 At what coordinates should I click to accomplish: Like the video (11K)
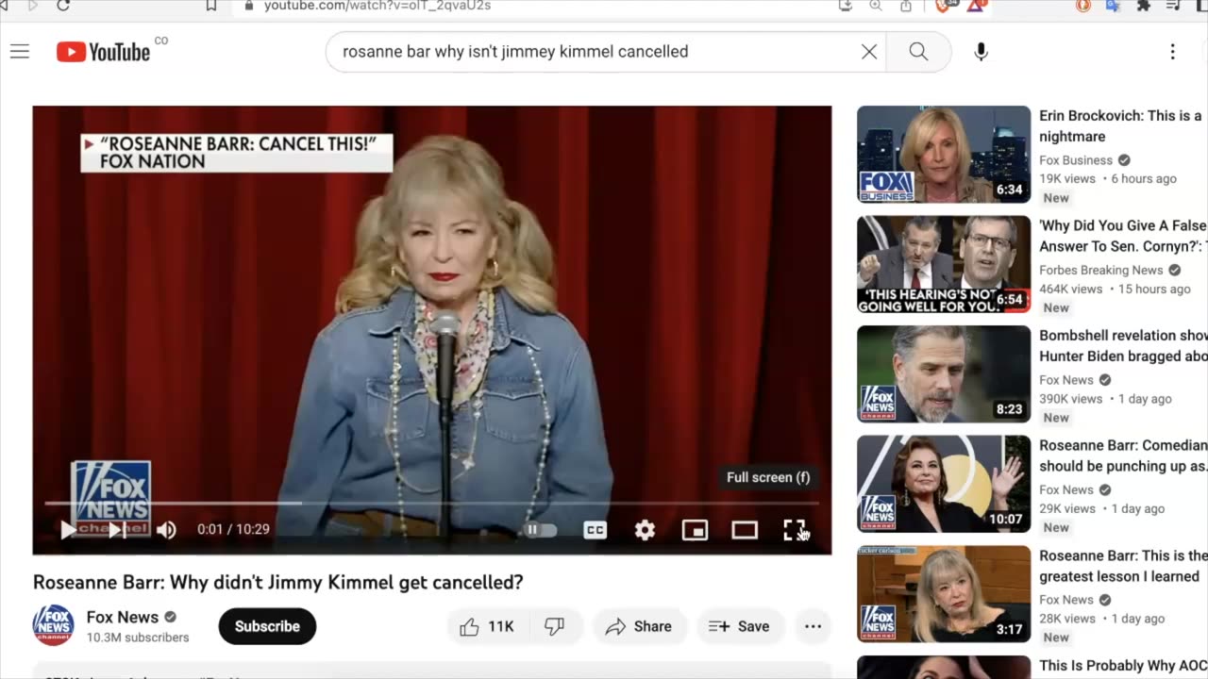click(x=487, y=626)
